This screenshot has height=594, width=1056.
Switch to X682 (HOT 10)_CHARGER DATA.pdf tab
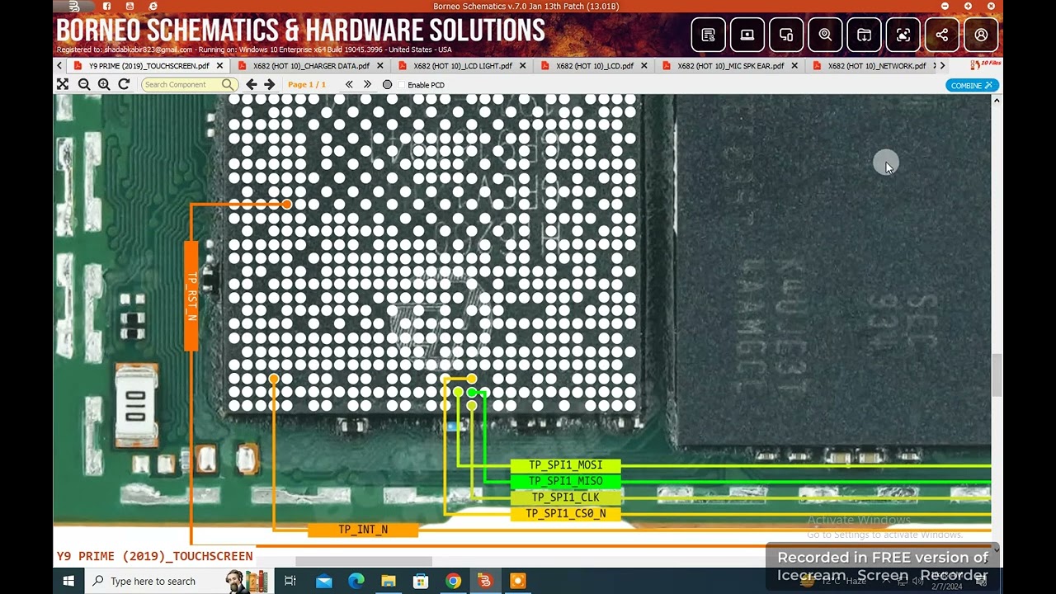click(x=311, y=66)
